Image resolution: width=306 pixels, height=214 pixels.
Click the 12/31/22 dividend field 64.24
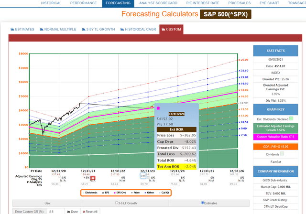pos(115,184)
